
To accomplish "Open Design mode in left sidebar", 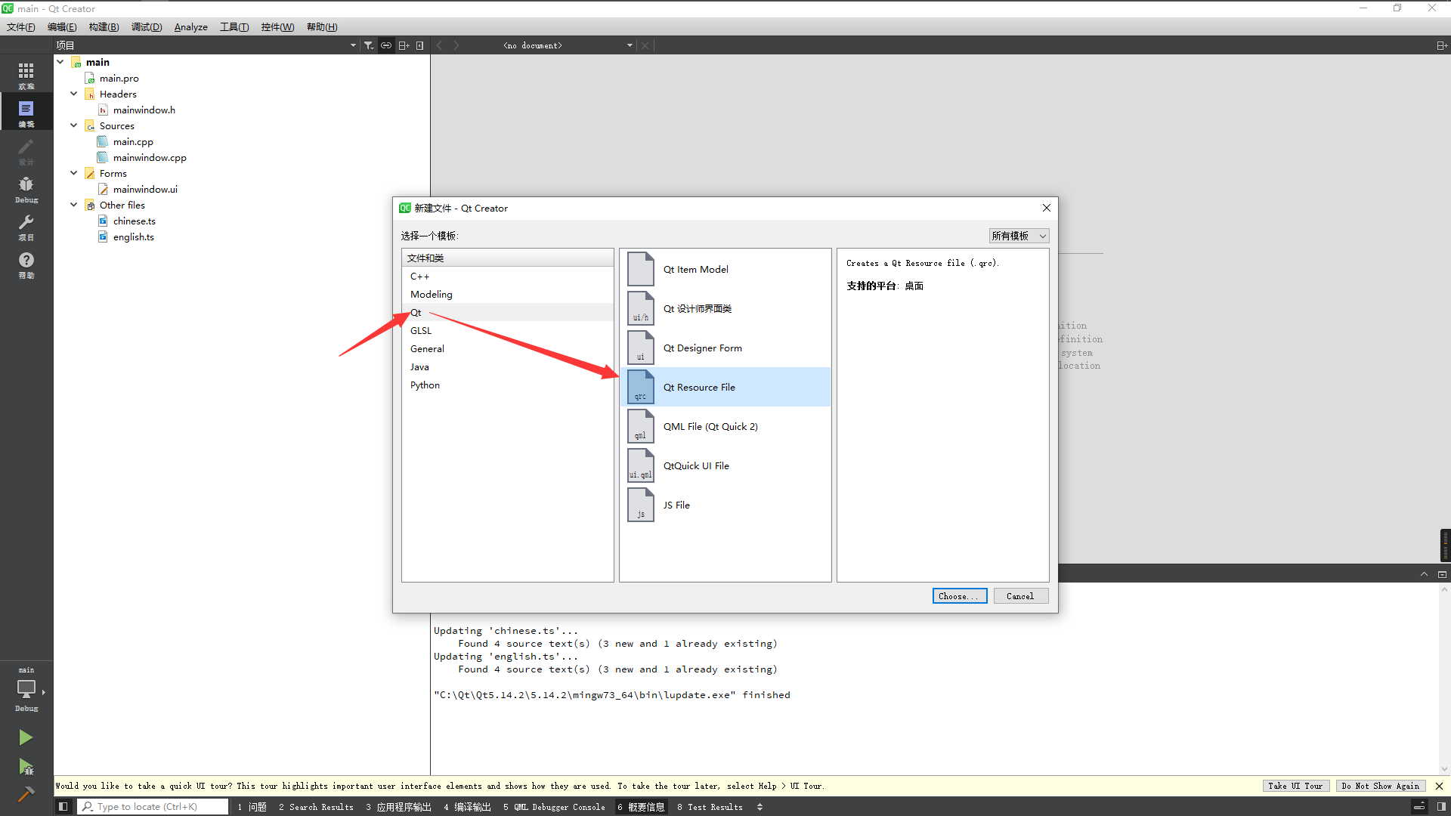I will pyautogui.click(x=26, y=150).
